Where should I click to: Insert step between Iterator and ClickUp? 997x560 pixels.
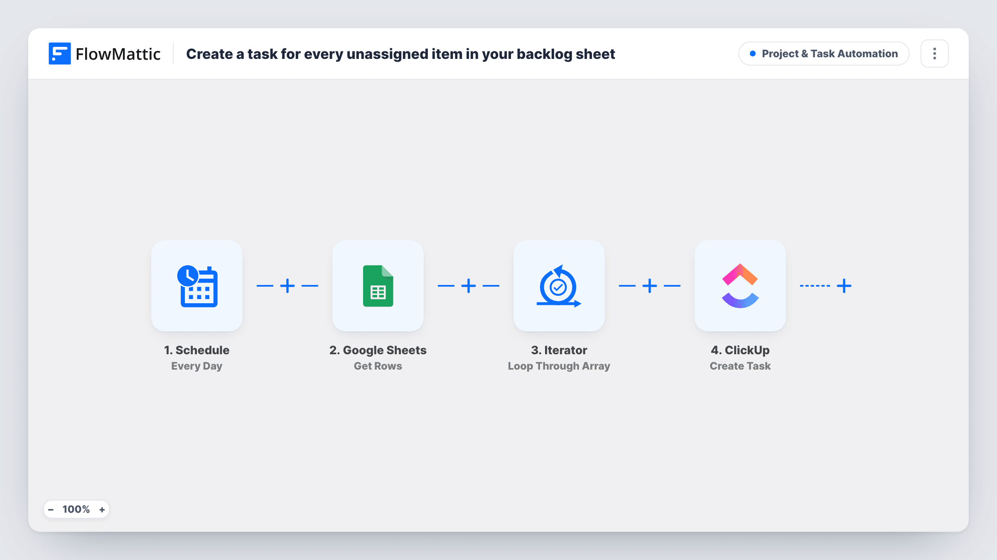[650, 286]
